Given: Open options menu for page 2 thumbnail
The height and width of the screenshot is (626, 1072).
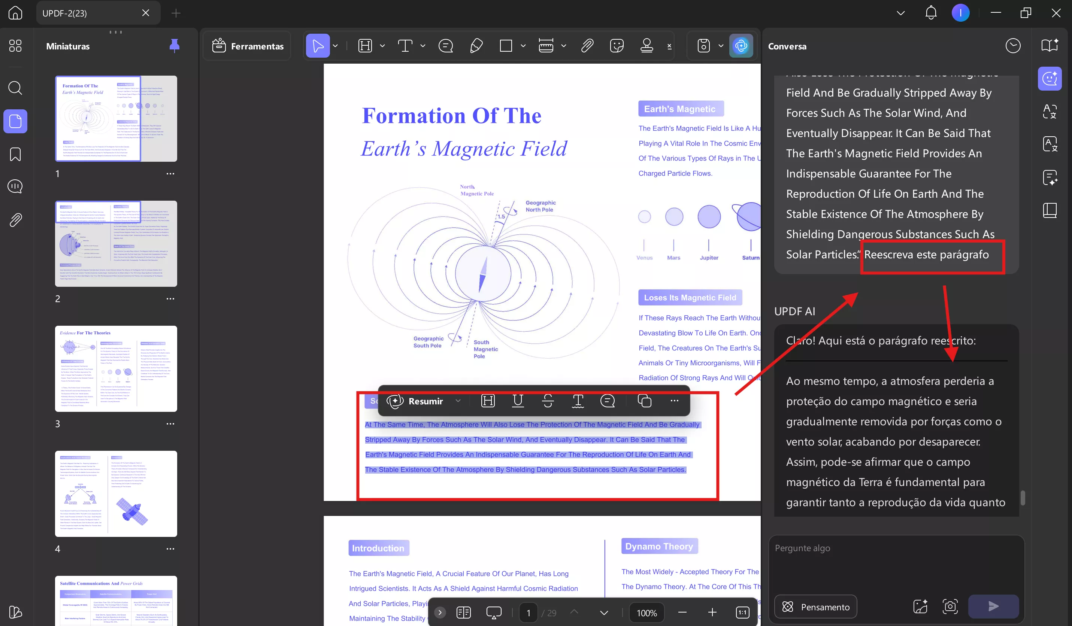Looking at the screenshot, I should click(170, 298).
